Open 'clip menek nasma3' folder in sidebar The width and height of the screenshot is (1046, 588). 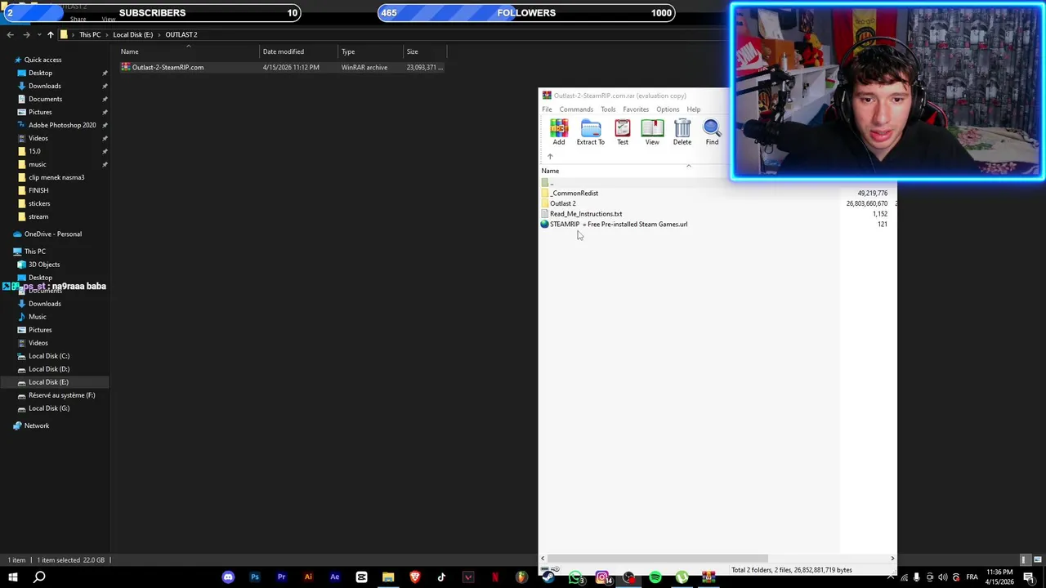point(56,177)
